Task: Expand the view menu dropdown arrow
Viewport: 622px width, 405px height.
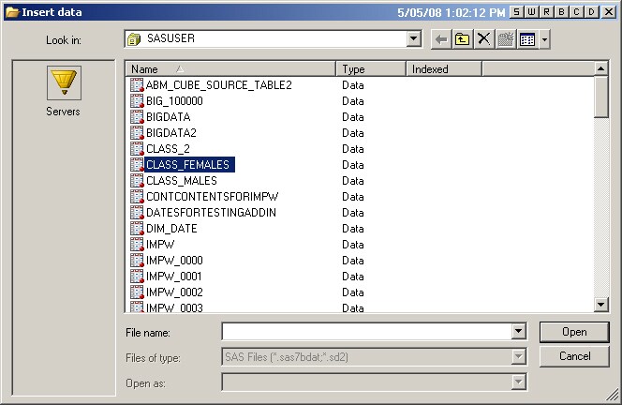Action: pyautogui.click(x=544, y=39)
